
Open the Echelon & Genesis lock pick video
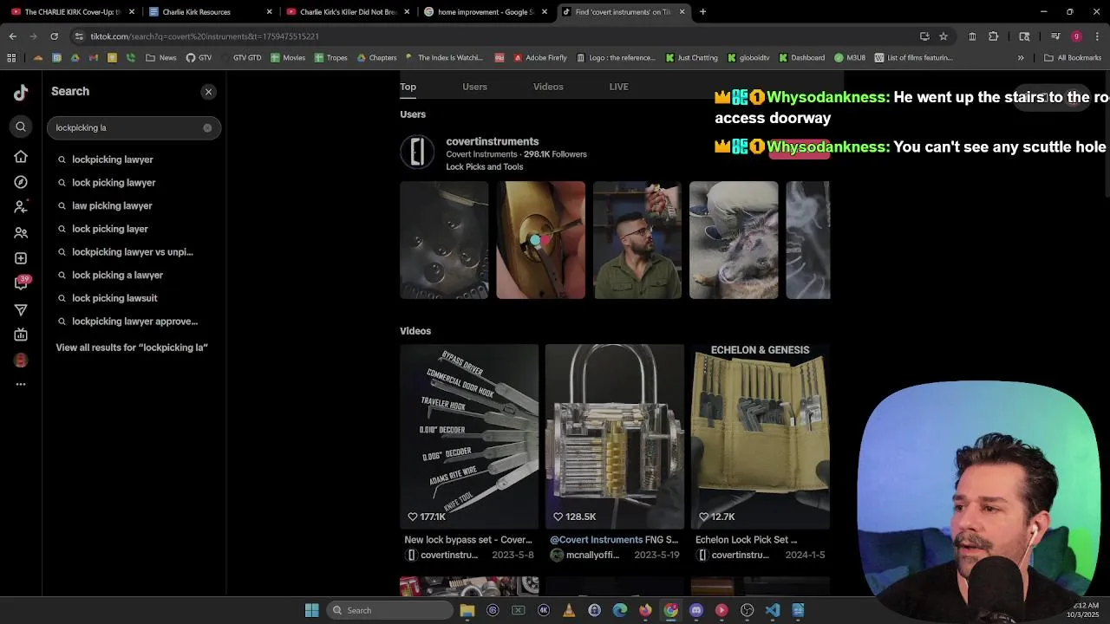[x=760, y=436]
